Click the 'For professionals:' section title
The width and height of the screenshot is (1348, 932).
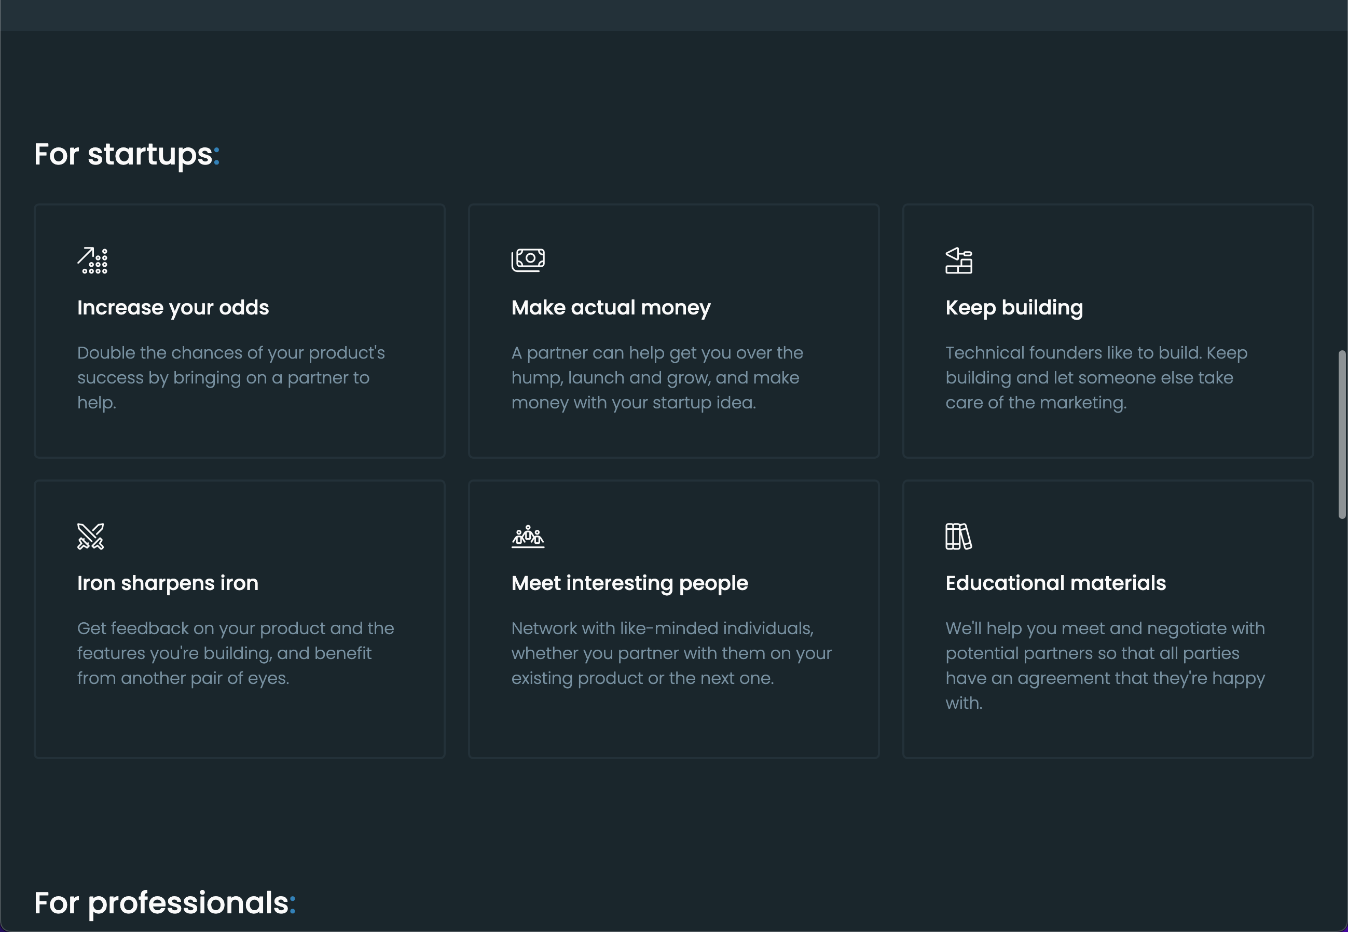164,903
